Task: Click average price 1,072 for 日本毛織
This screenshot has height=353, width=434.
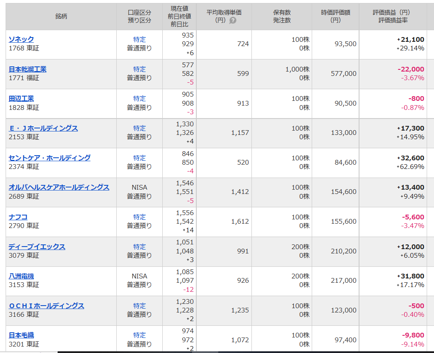Action: (x=240, y=340)
